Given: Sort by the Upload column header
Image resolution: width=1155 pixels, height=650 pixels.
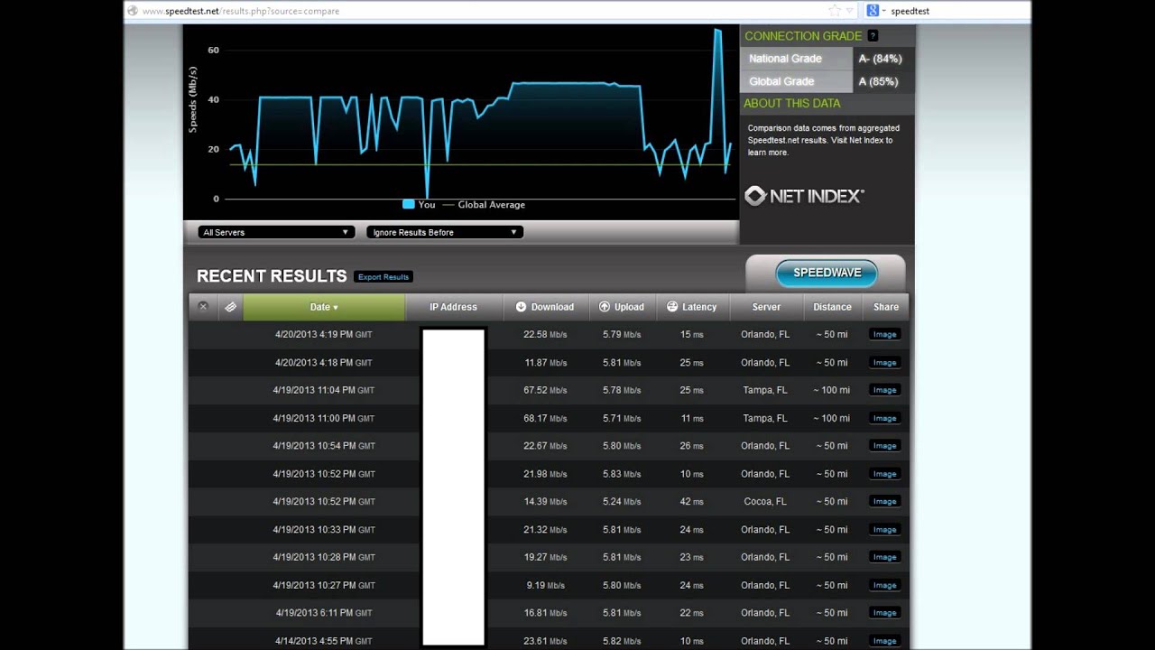Looking at the screenshot, I should pos(622,307).
